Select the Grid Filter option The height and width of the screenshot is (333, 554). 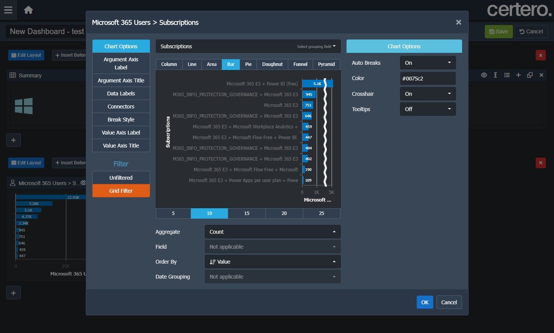click(121, 191)
